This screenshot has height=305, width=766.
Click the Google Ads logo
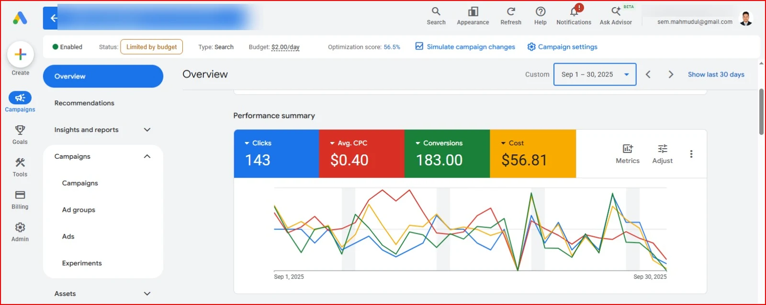[20, 18]
